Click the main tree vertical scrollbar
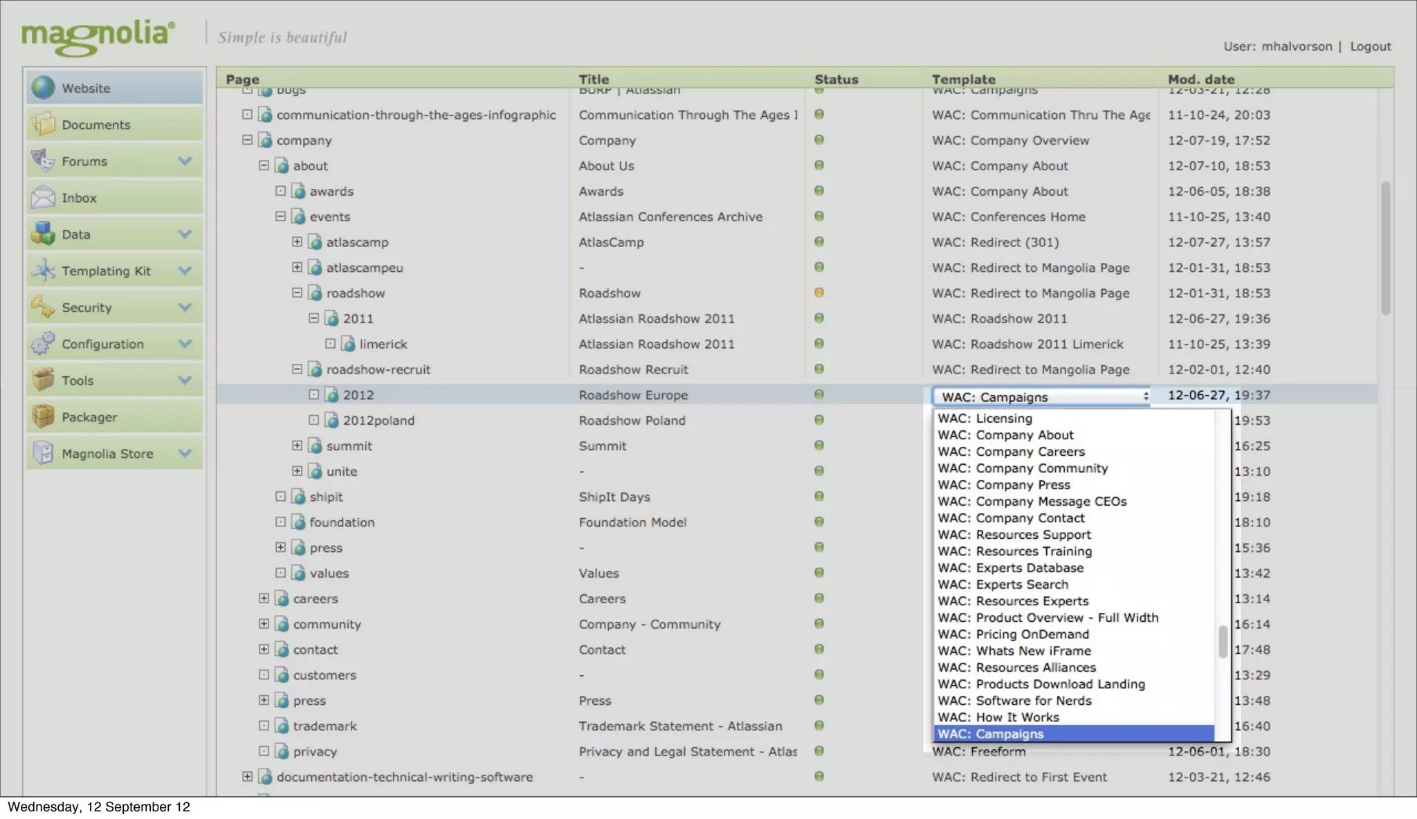Image resolution: width=1417 pixels, height=819 pixels. [x=1385, y=248]
